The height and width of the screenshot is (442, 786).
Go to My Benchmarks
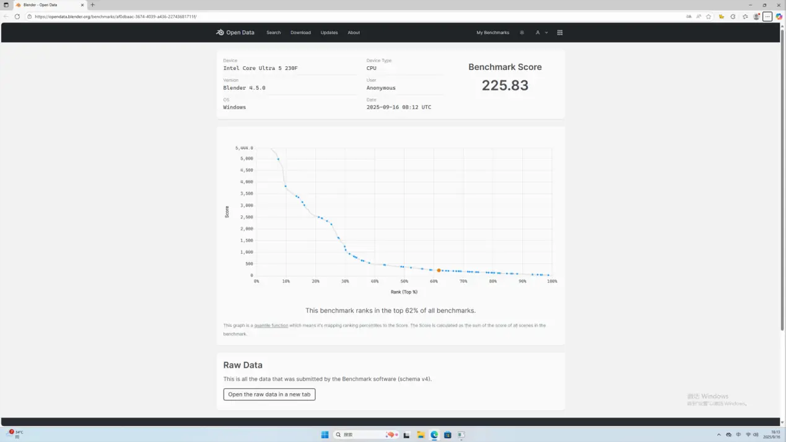(492, 32)
